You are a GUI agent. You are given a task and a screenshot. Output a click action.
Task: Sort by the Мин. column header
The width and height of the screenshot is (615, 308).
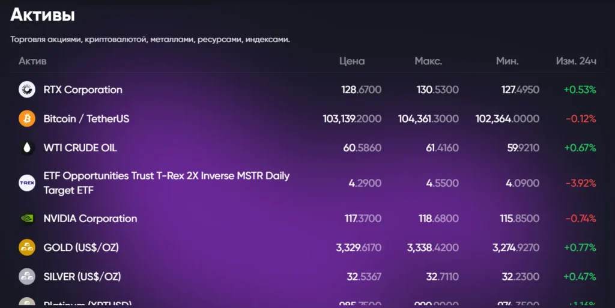click(x=507, y=61)
